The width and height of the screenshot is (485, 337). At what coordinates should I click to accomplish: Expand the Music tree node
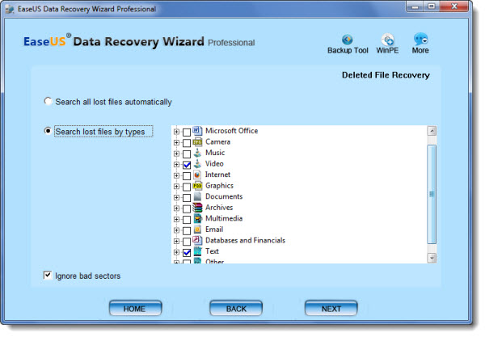(176, 154)
